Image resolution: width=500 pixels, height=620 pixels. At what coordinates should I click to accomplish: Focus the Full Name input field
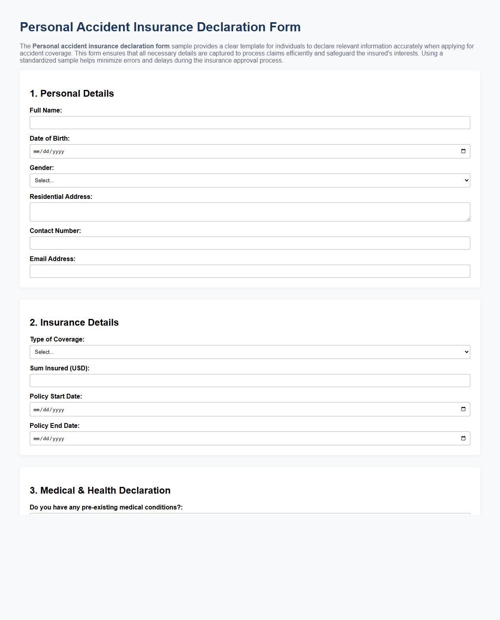(x=249, y=122)
